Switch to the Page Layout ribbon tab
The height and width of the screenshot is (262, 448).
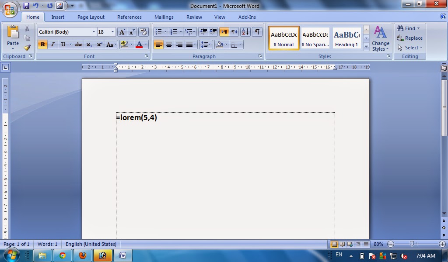(91, 17)
